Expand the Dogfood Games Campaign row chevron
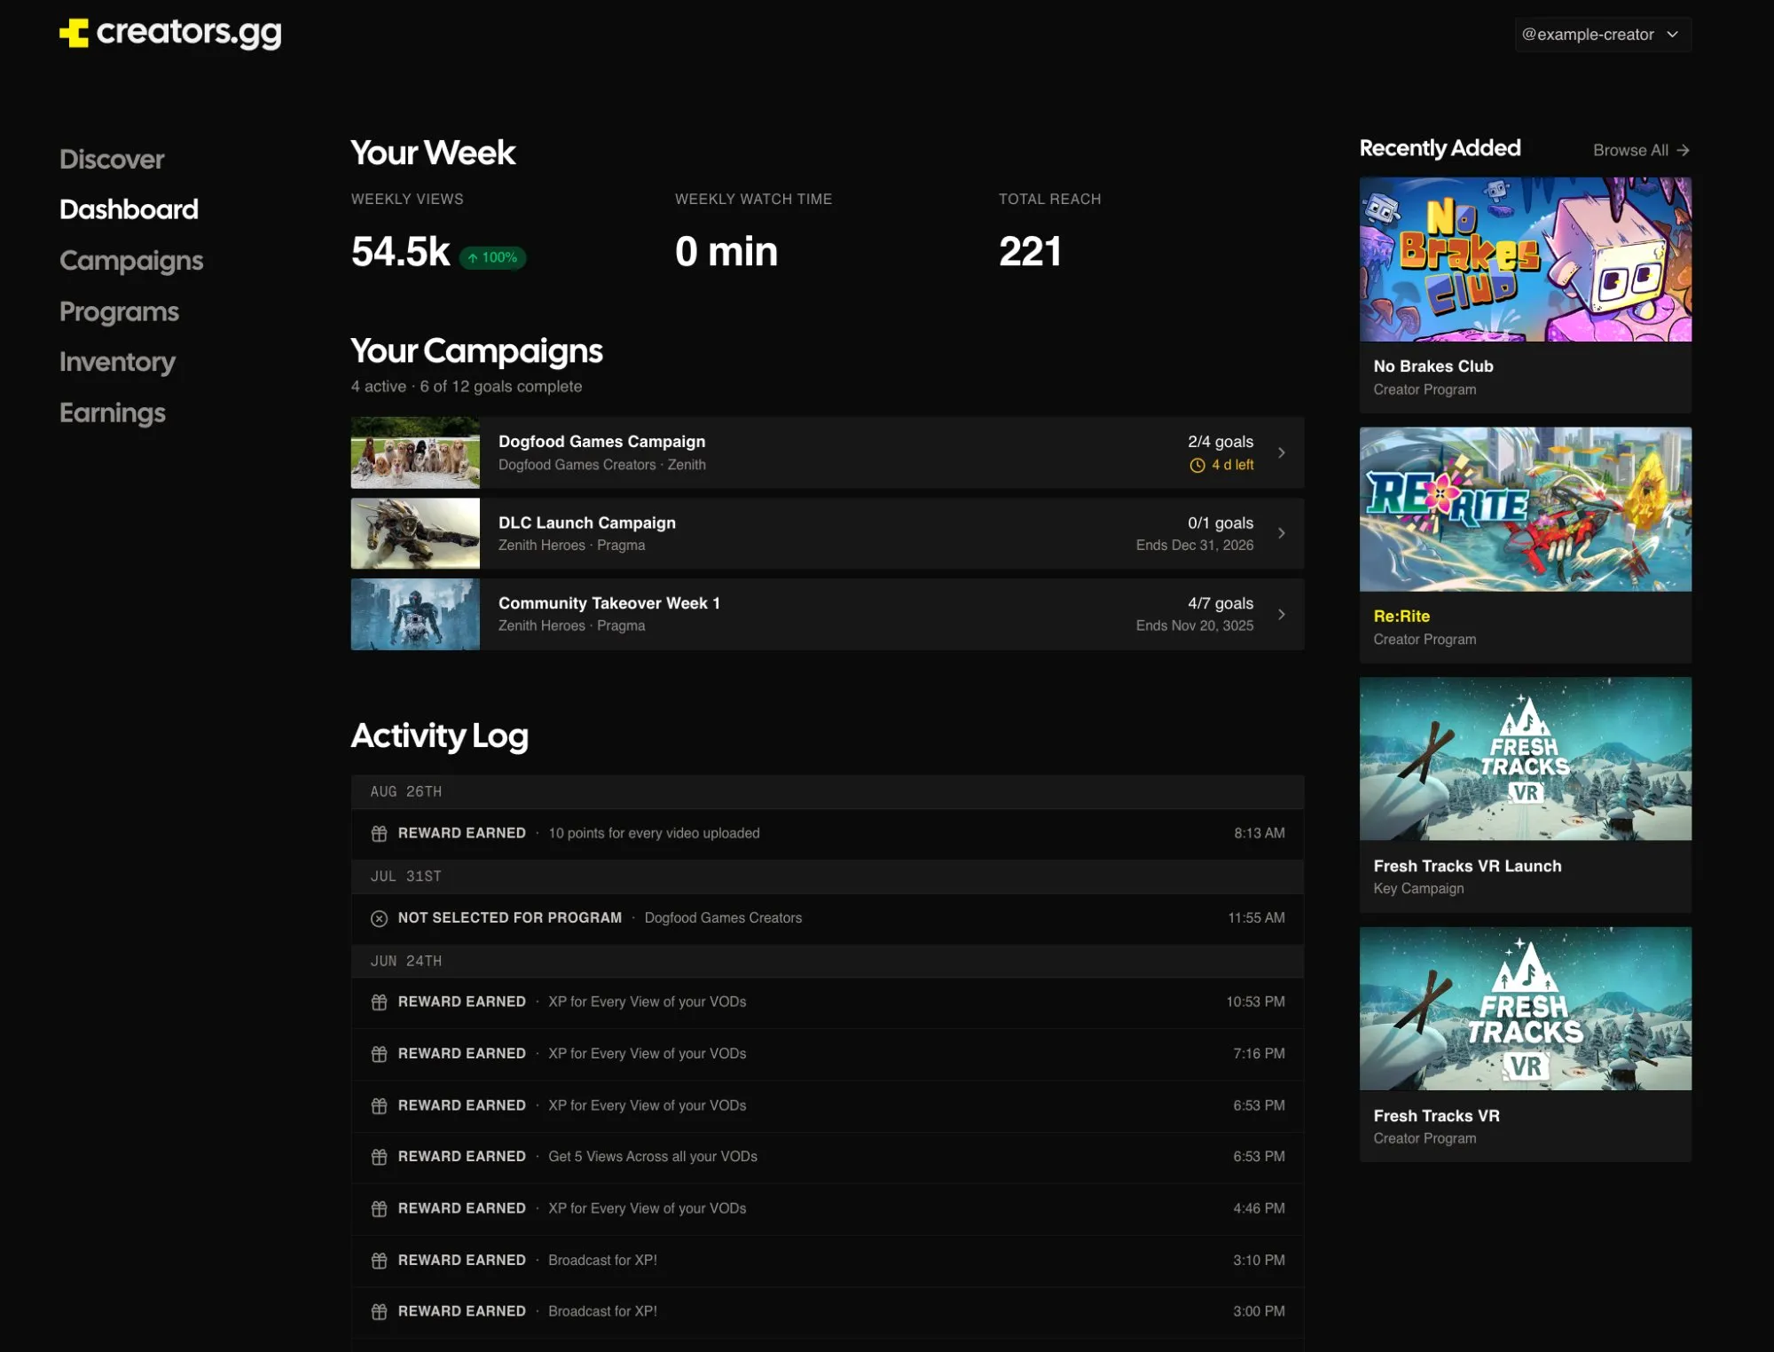This screenshot has height=1352, width=1774. point(1281,452)
